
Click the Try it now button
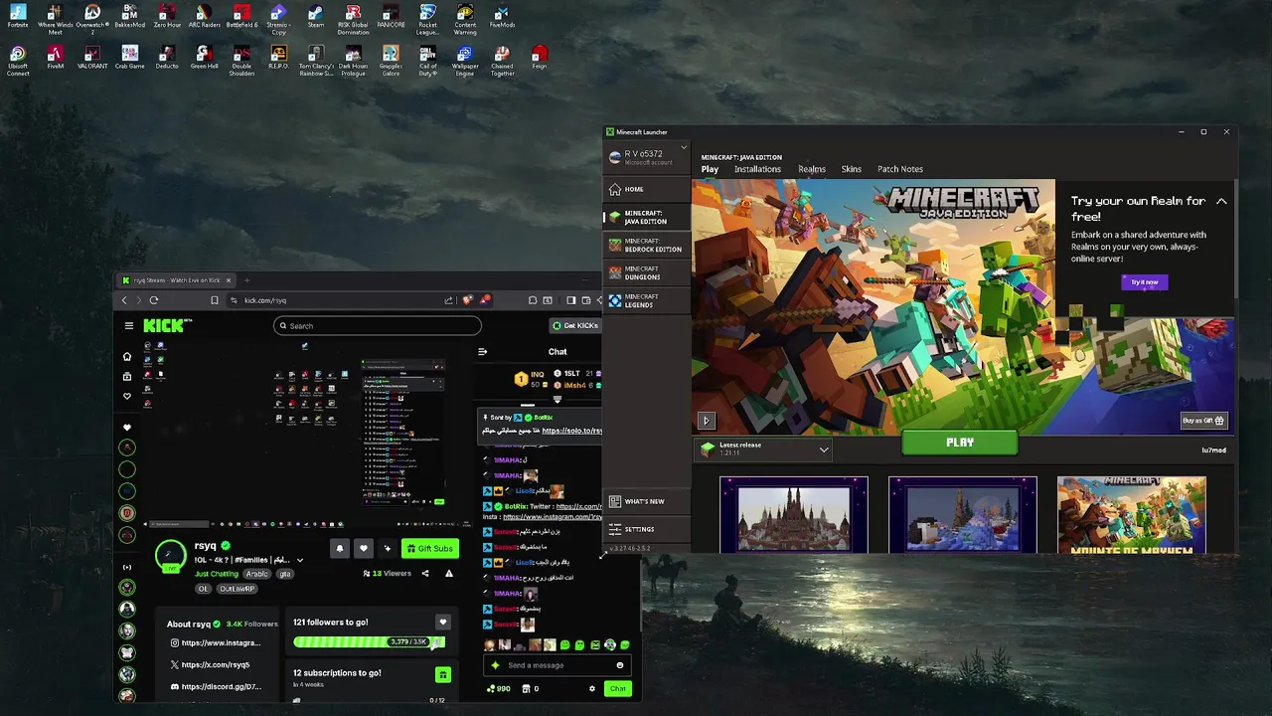pos(1144,282)
